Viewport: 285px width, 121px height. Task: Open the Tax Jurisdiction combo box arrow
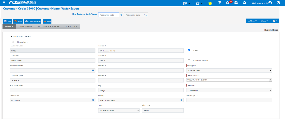pyautogui.click(x=271, y=80)
